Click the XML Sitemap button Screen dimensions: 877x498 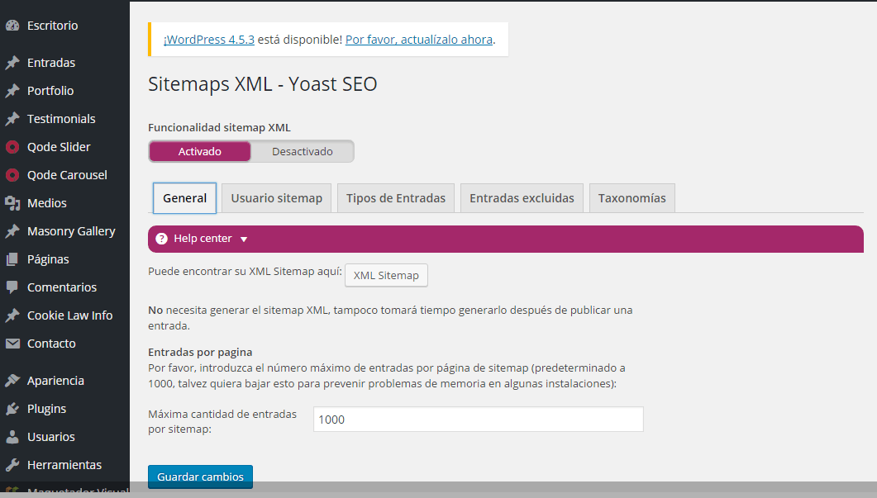pos(386,276)
